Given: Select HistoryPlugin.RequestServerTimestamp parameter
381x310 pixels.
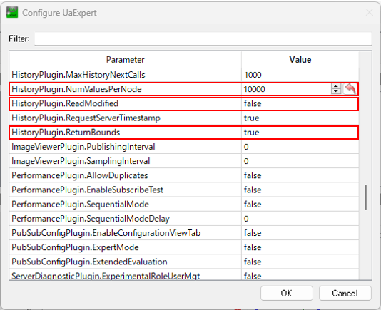Looking at the screenshot, I should point(86,118).
